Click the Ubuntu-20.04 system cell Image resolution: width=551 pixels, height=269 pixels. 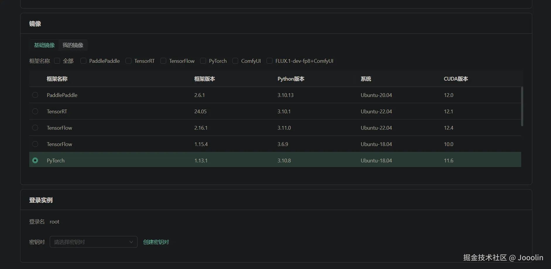pyautogui.click(x=376, y=95)
